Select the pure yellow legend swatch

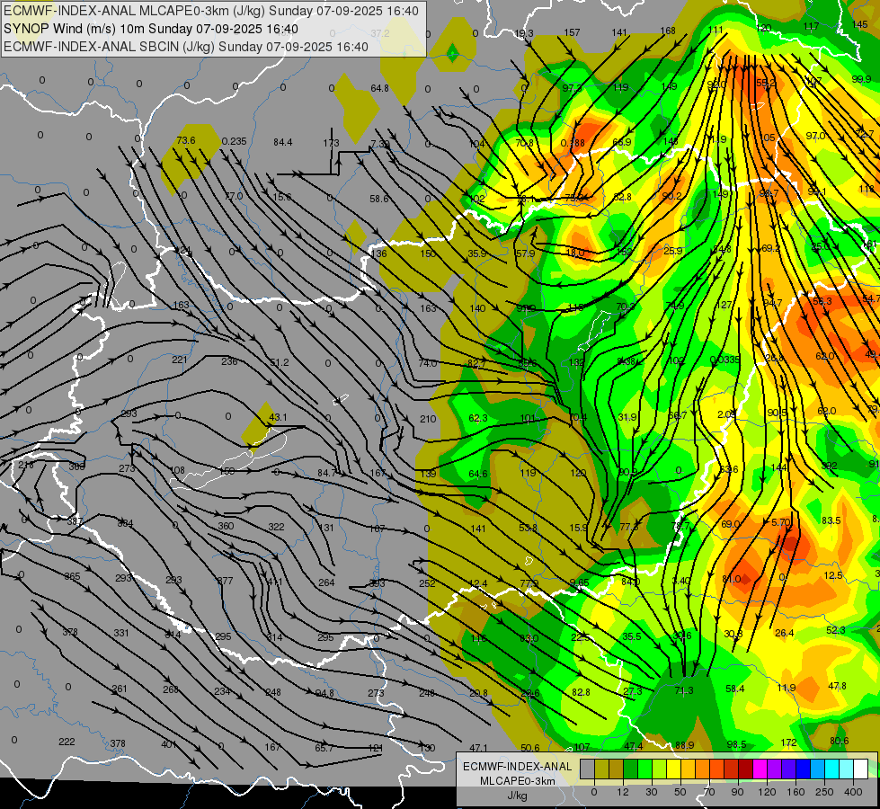[x=674, y=769]
